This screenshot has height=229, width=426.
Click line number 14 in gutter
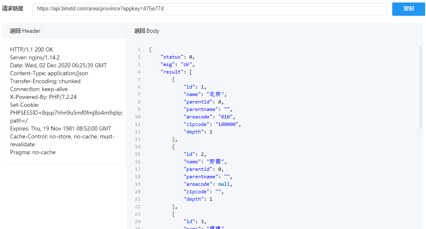pos(138,147)
